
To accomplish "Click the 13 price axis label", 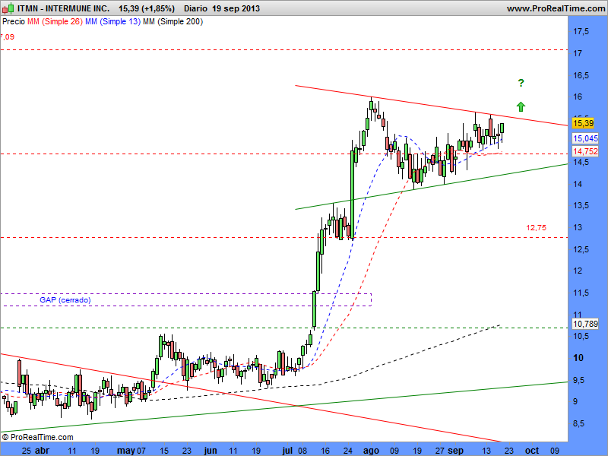I will (578, 227).
